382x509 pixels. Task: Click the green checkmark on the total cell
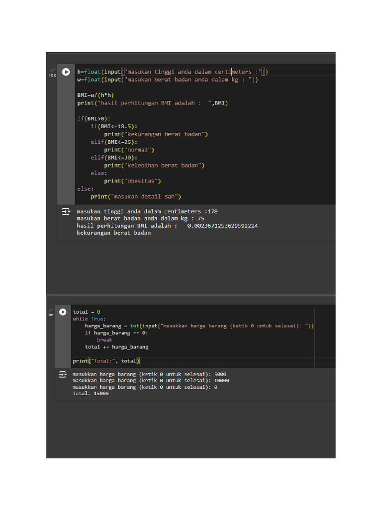pos(51,310)
